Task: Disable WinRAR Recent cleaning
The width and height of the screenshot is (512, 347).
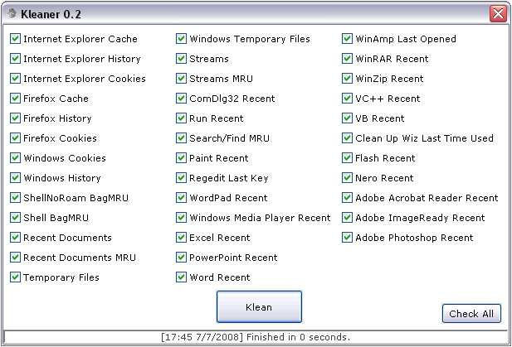Action: point(347,59)
